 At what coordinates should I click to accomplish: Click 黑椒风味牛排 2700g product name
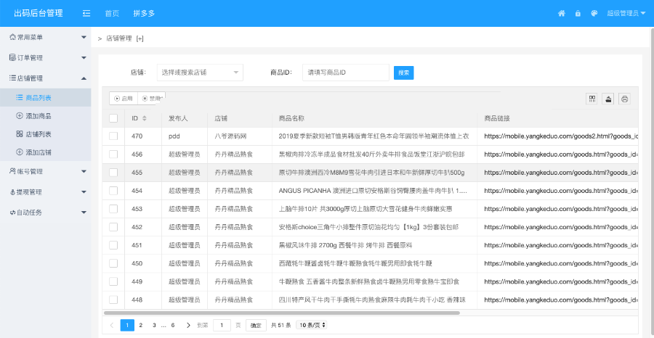(x=345, y=245)
